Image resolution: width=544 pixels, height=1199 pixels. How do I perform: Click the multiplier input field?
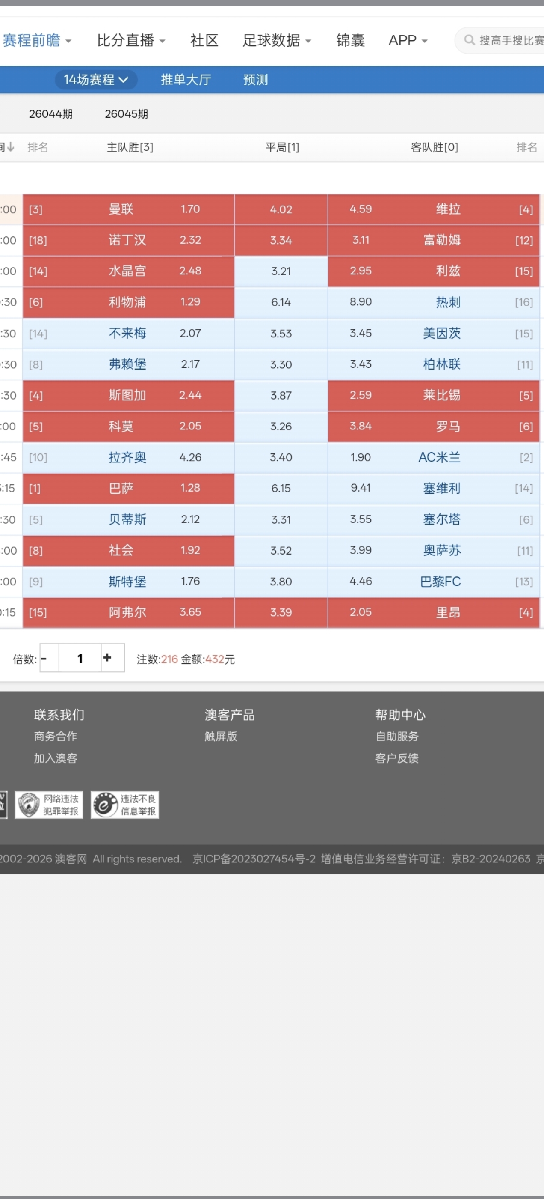pyautogui.click(x=80, y=658)
